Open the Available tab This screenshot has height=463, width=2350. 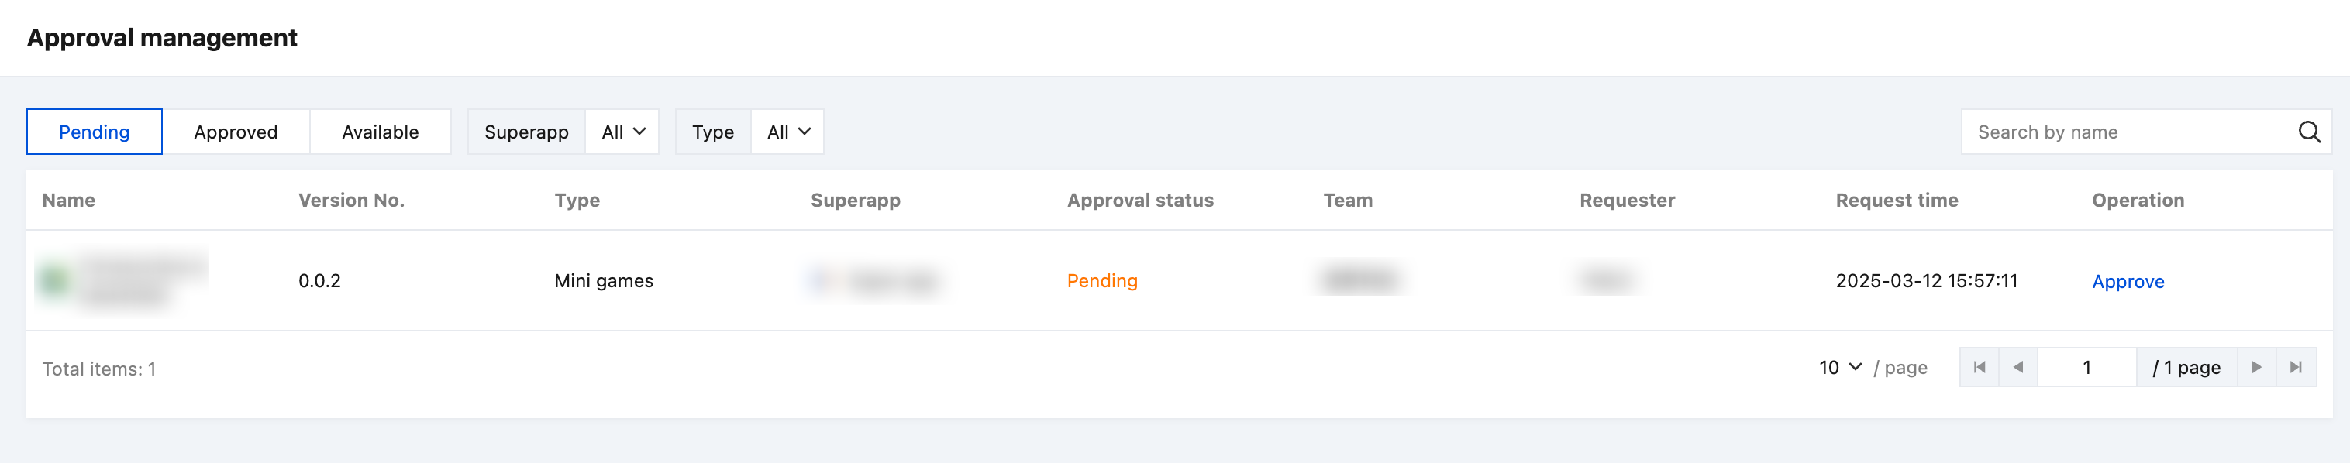coord(380,132)
